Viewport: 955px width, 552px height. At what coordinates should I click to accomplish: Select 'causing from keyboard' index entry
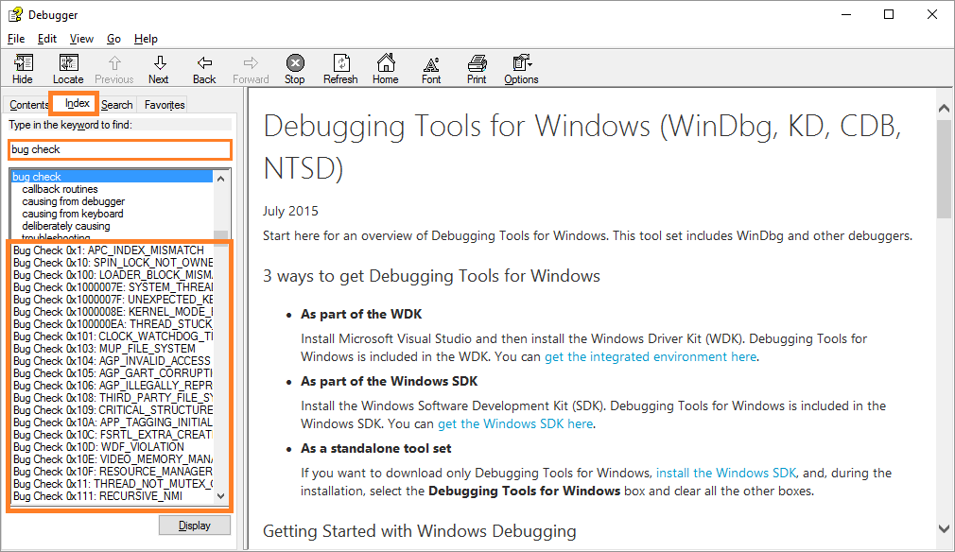[73, 214]
